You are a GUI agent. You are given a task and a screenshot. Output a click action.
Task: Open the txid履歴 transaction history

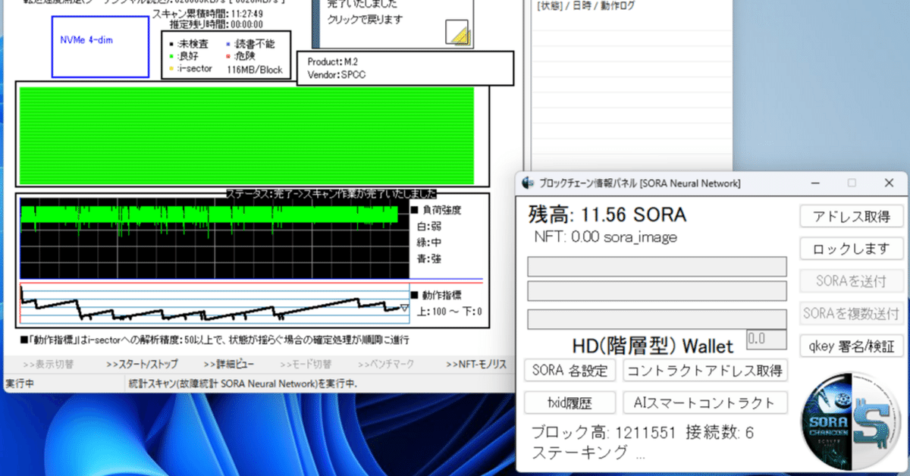pos(569,402)
